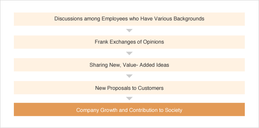This screenshot has width=259, height=128.
Task: Click the word "Backgrounds" in the top box
Action: tap(189, 19)
